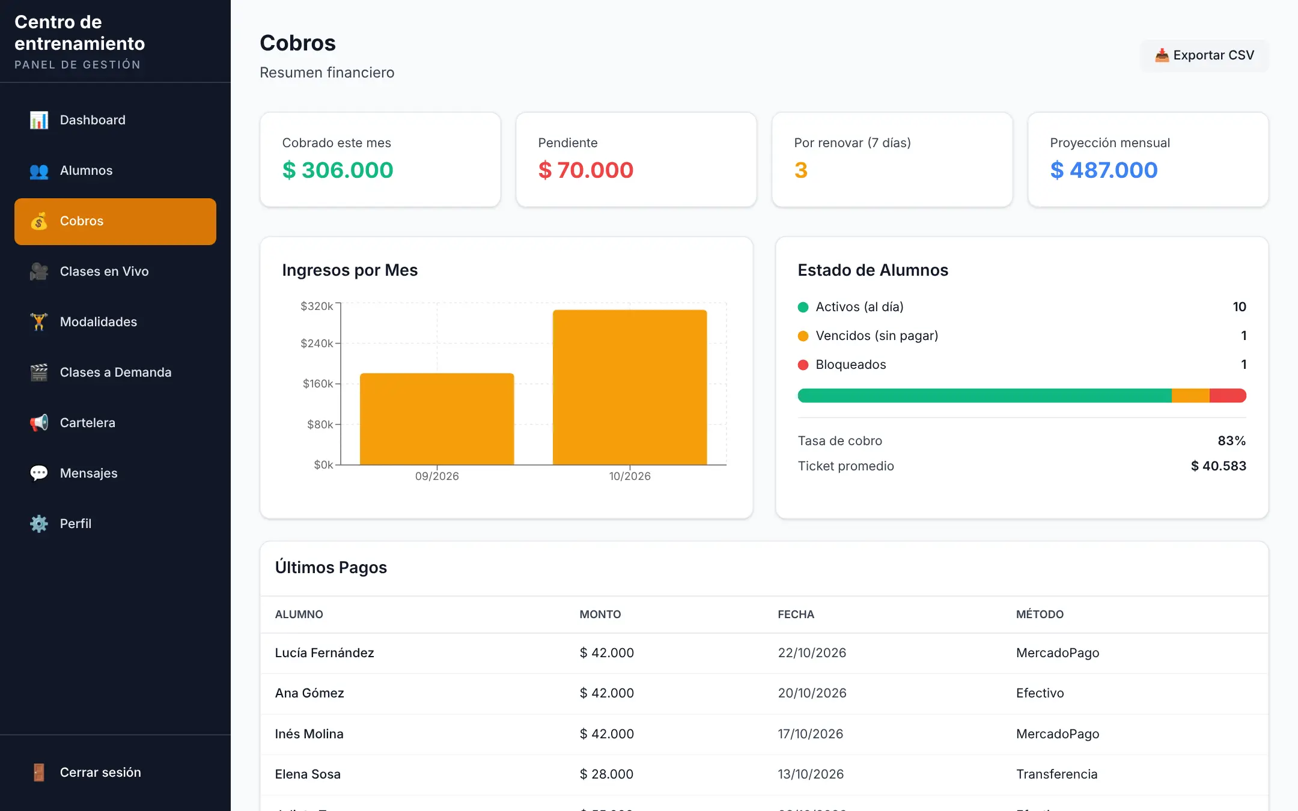1298x811 pixels.
Task: Click the Cartelera megaphone icon
Action: coord(39,423)
